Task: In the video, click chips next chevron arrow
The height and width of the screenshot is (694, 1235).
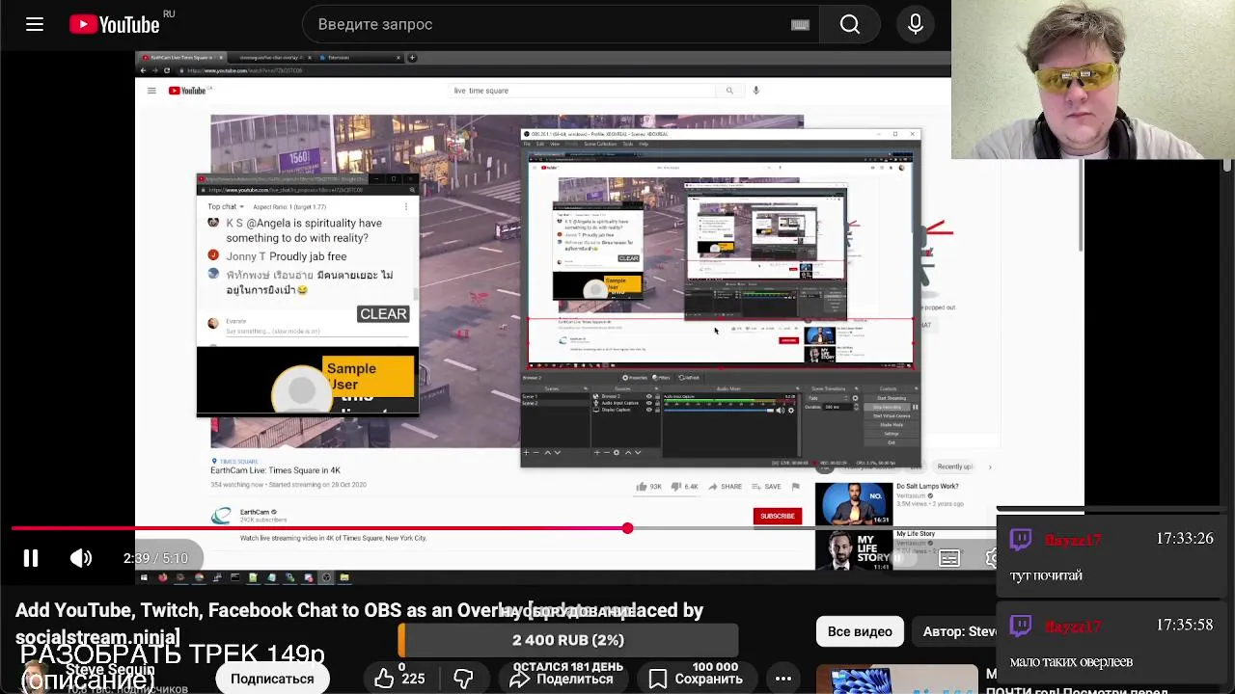Action: [x=989, y=467]
